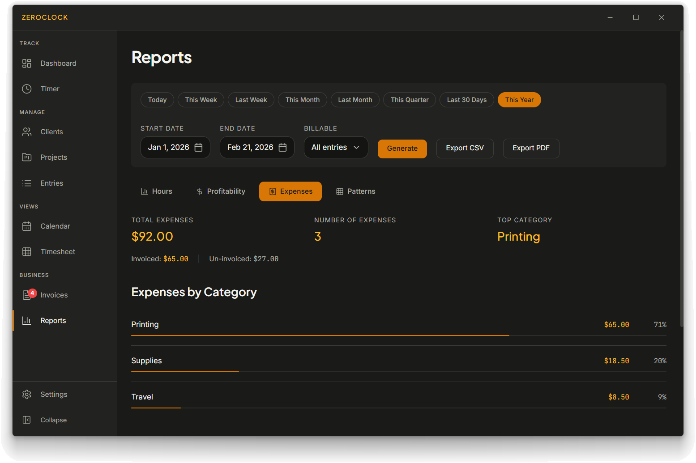The height and width of the screenshot is (463, 696).
Task: Switch to the Patterns tab
Action: click(x=355, y=191)
